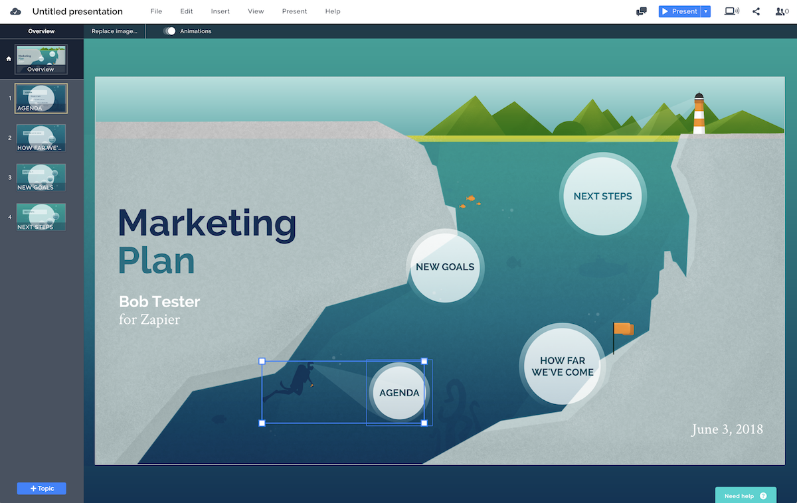Image resolution: width=797 pixels, height=503 pixels.
Task: Click the question mark help icon
Action: coord(763,496)
